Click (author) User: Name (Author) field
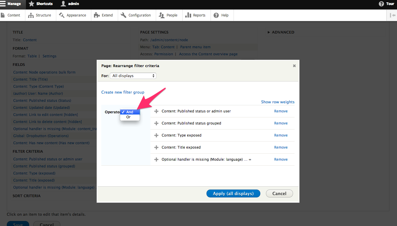Image resolution: width=397 pixels, height=226 pixels. [38, 94]
